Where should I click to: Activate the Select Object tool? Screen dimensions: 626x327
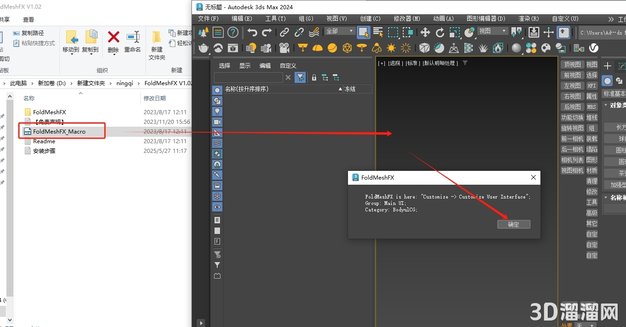click(364, 32)
